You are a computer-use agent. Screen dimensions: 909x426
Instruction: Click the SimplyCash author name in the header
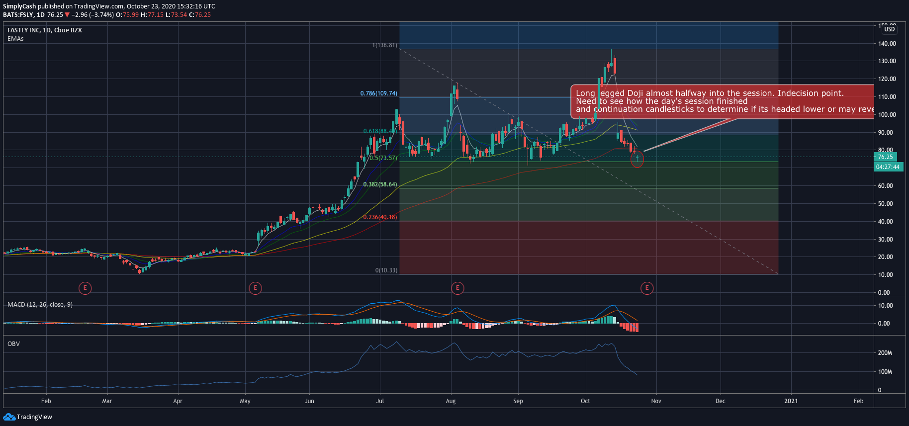tap(19, 6)
